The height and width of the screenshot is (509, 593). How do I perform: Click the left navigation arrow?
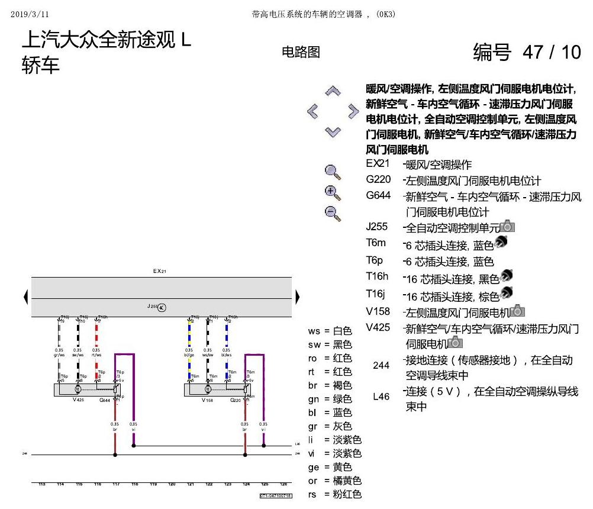[x=312, y=111]
